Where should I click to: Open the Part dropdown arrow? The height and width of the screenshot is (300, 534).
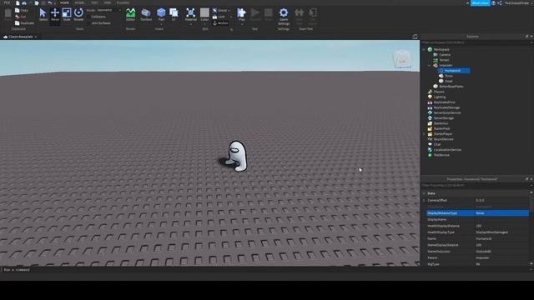tap(161, 24)
